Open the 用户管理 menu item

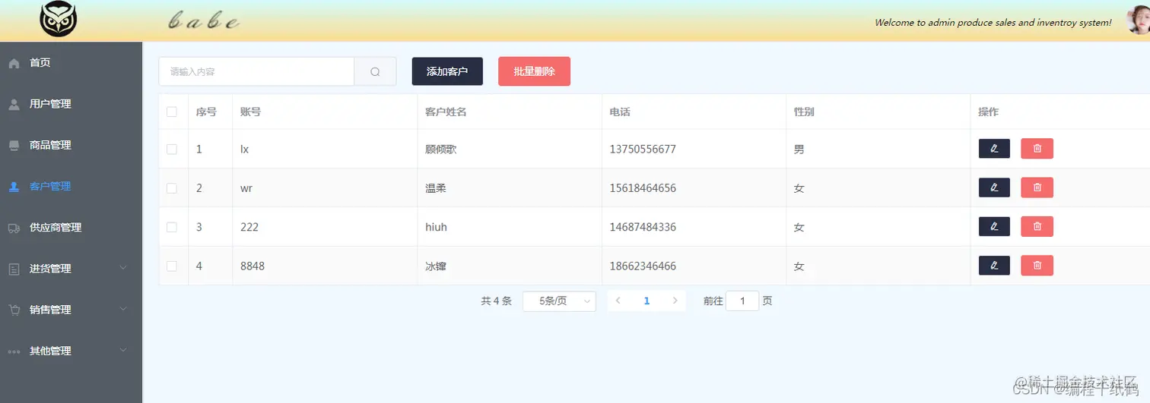tap(71, 104)
